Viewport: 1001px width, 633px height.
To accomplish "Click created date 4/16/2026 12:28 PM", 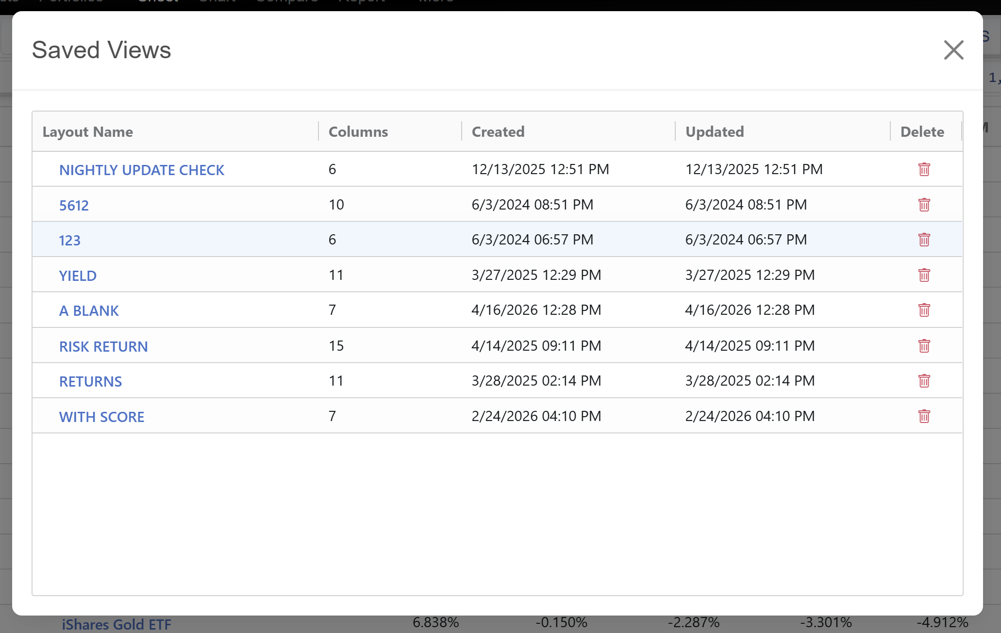I will (536, 310).
